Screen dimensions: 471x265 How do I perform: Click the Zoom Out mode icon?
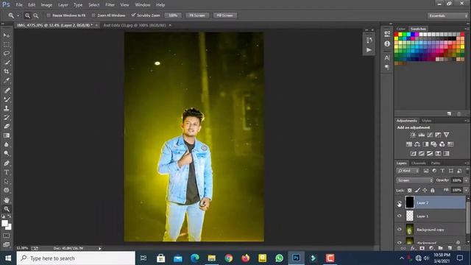pos(36,15)
